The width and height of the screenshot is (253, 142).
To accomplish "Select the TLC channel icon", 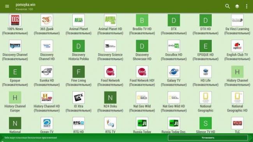I will pyautogui.click(x=237, y=123).
